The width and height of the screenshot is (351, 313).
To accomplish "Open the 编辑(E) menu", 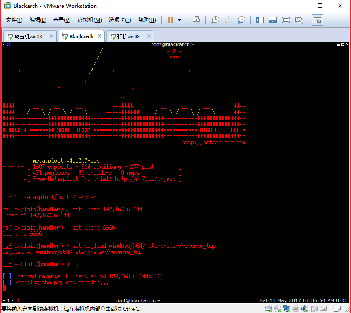I will 38,20.
